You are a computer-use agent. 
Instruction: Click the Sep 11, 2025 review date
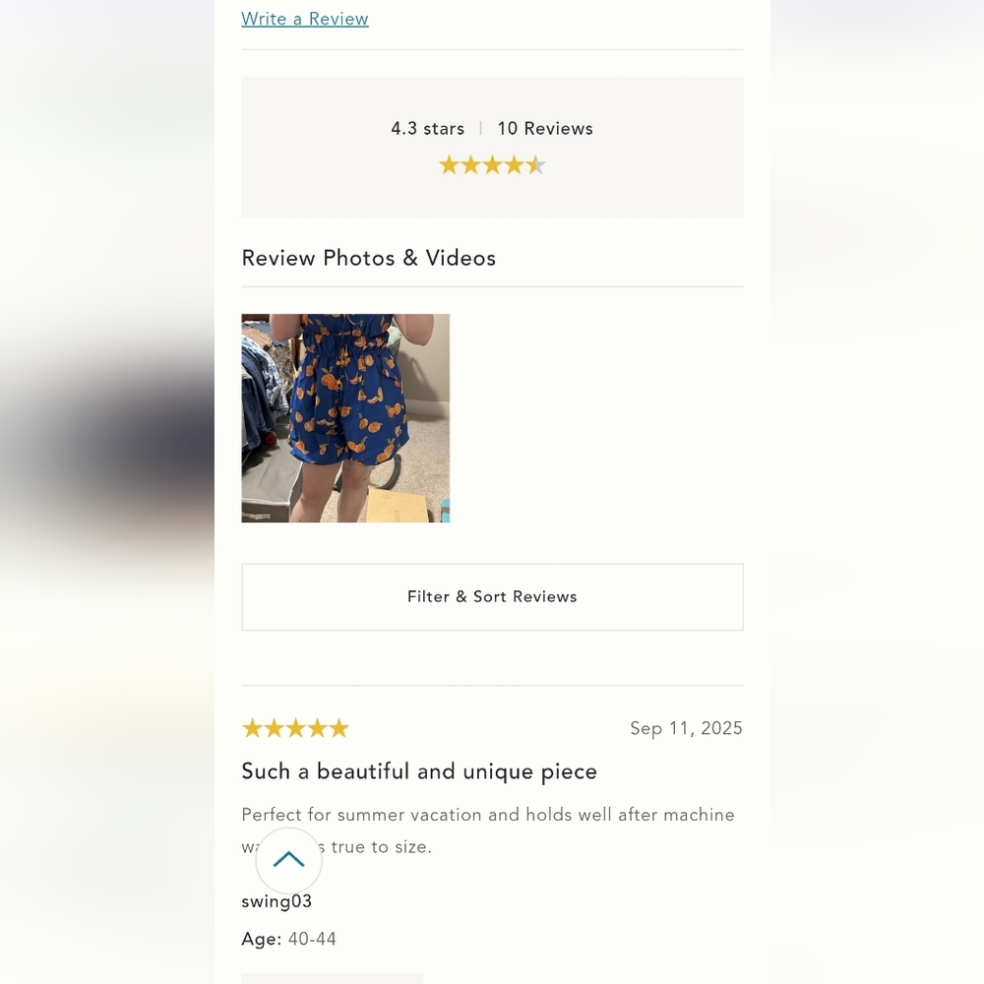(686, 728)
